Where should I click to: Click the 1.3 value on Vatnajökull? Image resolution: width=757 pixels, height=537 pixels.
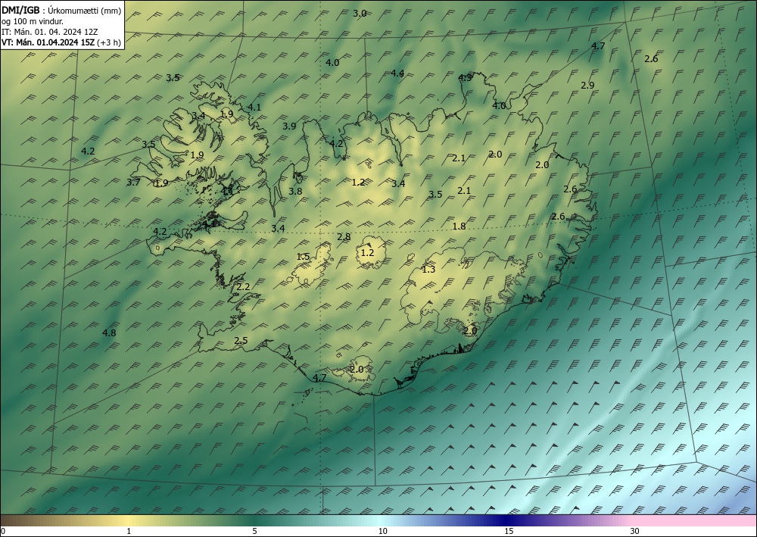pos(428,270)
